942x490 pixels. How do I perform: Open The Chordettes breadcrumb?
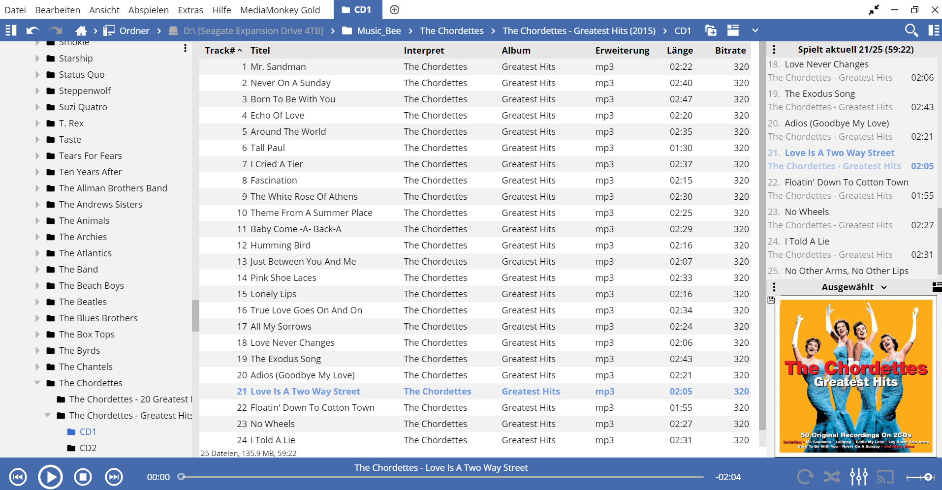click(x=452, y=31)
